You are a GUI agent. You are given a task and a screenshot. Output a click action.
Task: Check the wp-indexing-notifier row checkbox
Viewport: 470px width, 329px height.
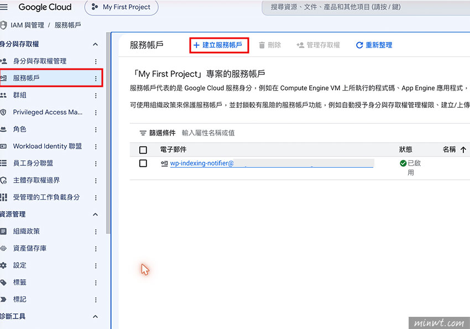pyautogui.click(x=143, y=163)
